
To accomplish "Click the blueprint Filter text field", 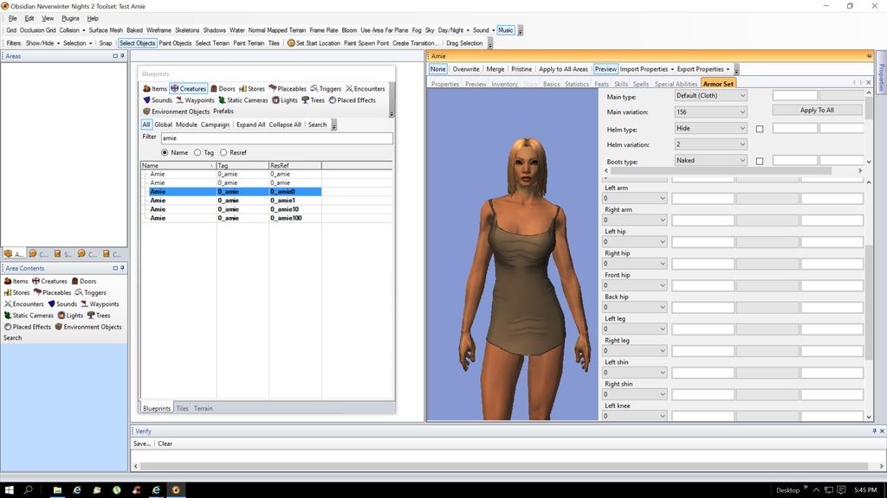I will [275, 138].
